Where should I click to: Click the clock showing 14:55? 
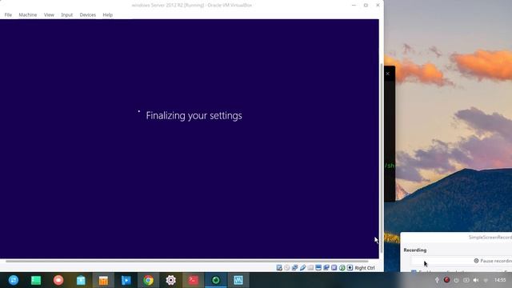[x=500, y=280]
